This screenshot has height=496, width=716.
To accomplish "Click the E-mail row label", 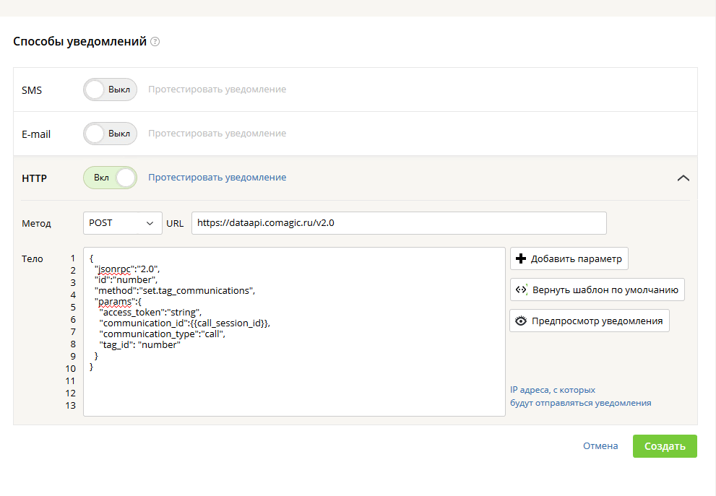I will (36, 134).
